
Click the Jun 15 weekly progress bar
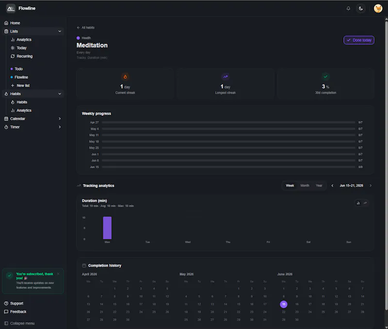point(228,167)
